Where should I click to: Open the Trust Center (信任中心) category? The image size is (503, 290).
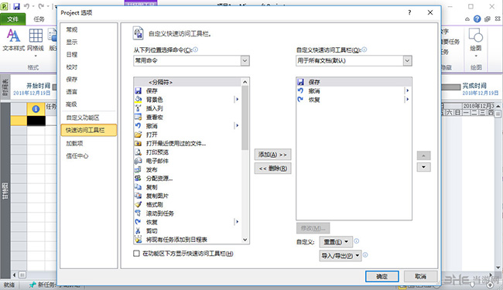pos(77,156)
